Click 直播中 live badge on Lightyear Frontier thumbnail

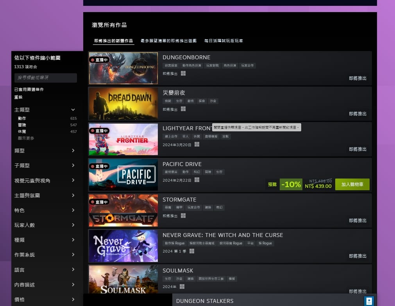99,131
